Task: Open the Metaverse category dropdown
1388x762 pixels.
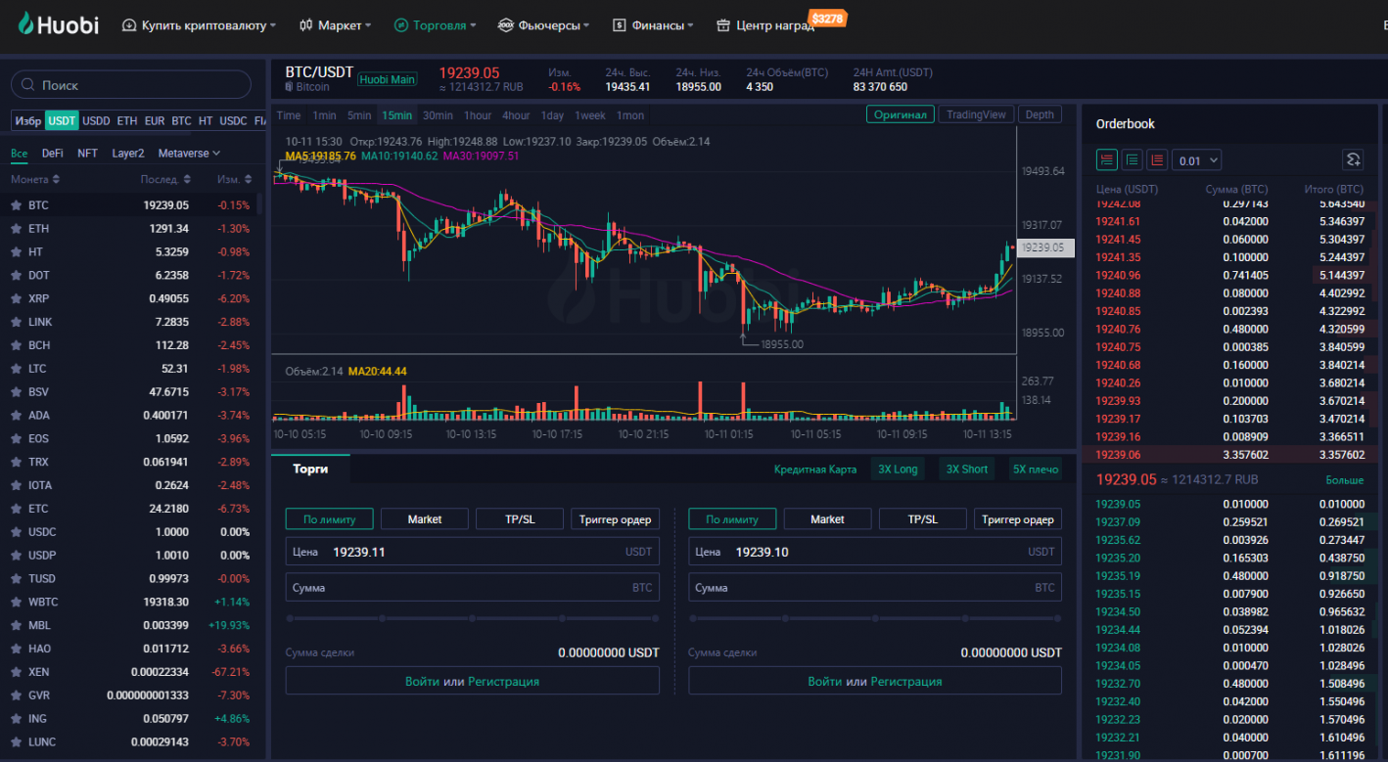Action: [x=189, y=154]
